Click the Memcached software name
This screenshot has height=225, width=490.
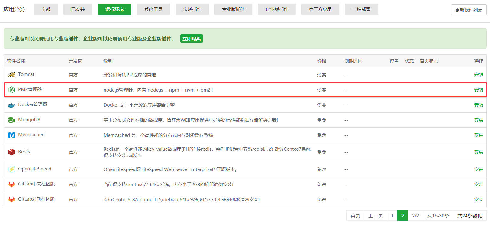click(31, 135)
